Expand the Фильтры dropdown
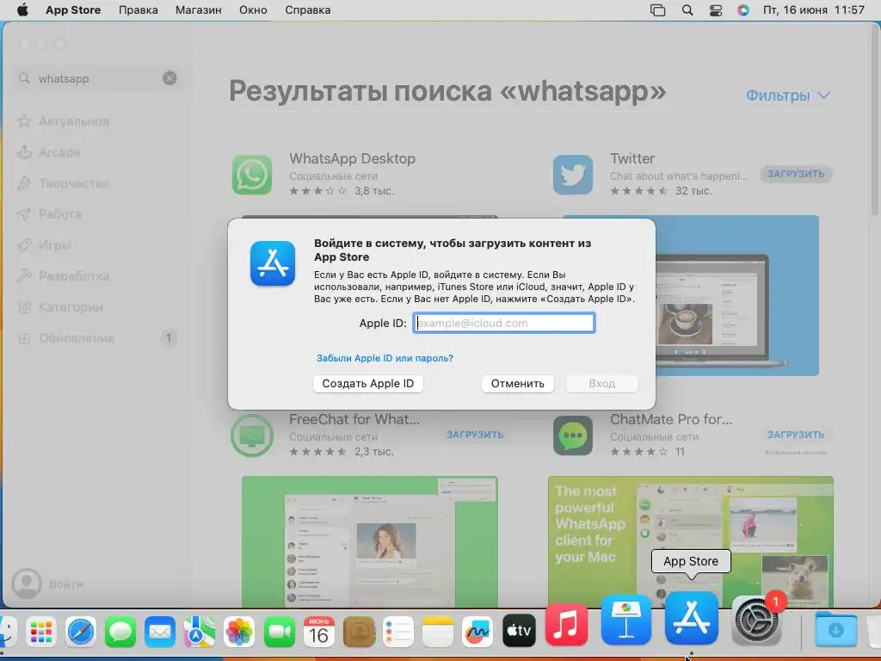Viewport: 881px width, 661px height. (788, 96)
